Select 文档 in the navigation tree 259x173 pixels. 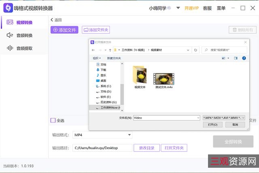[103, 65]
